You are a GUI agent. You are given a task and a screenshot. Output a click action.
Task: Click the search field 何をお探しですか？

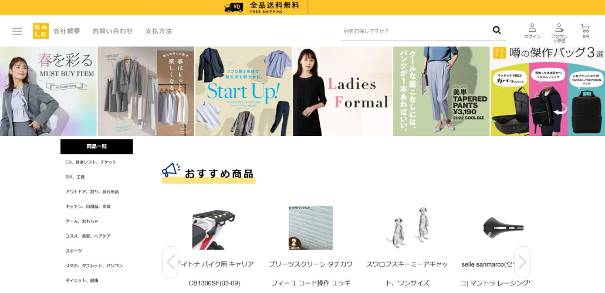tap(416, 31)
